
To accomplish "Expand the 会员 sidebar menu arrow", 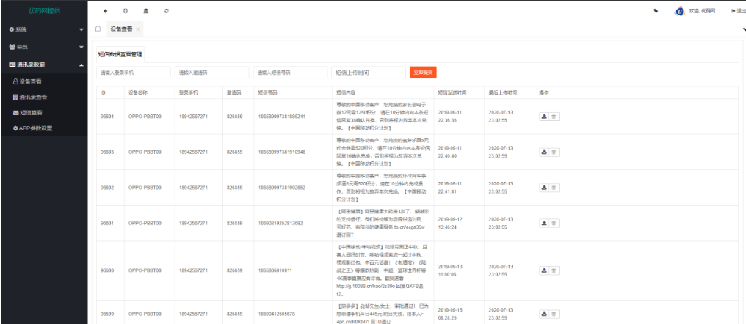I will [x=82, y=47].
